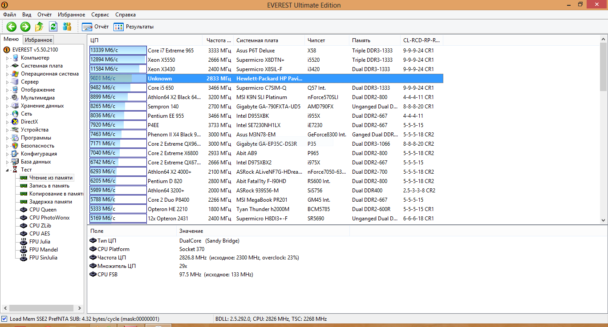Open Результаты from the toolbar
608x327 pixels.
pos(134,27)
